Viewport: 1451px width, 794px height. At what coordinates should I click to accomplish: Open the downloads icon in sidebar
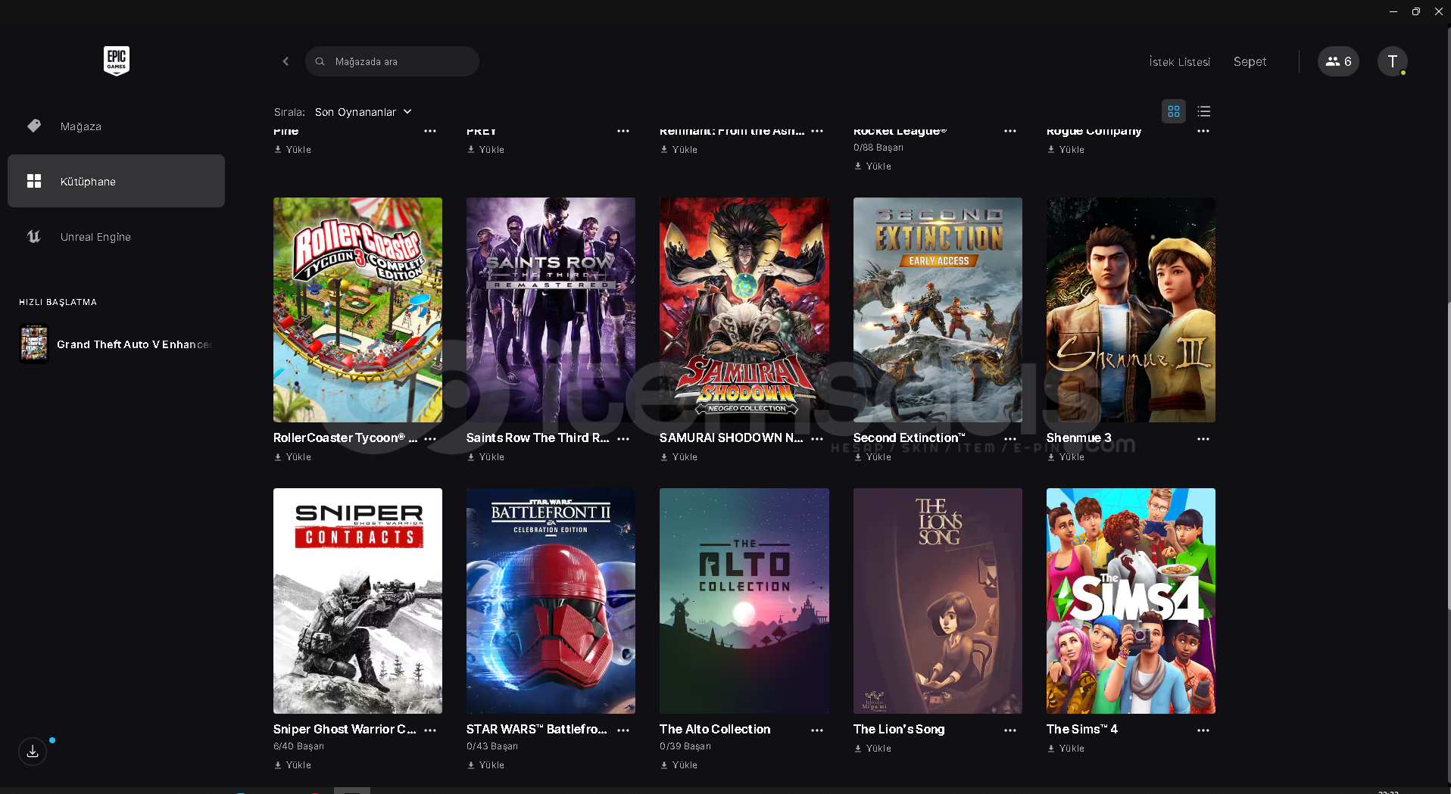[x=33, y=752]
